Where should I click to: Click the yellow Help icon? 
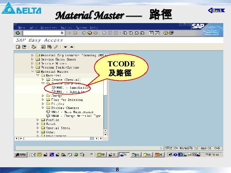[166, 33]
